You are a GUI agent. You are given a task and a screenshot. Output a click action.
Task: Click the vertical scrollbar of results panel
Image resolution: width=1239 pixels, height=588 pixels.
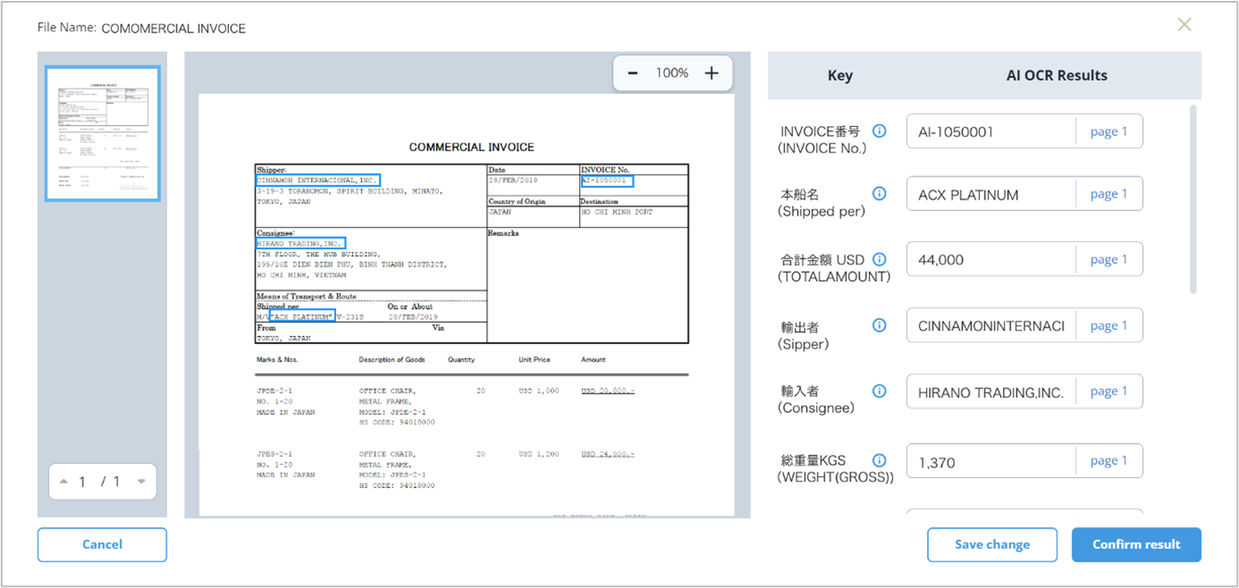click(x=1193, y=199)
